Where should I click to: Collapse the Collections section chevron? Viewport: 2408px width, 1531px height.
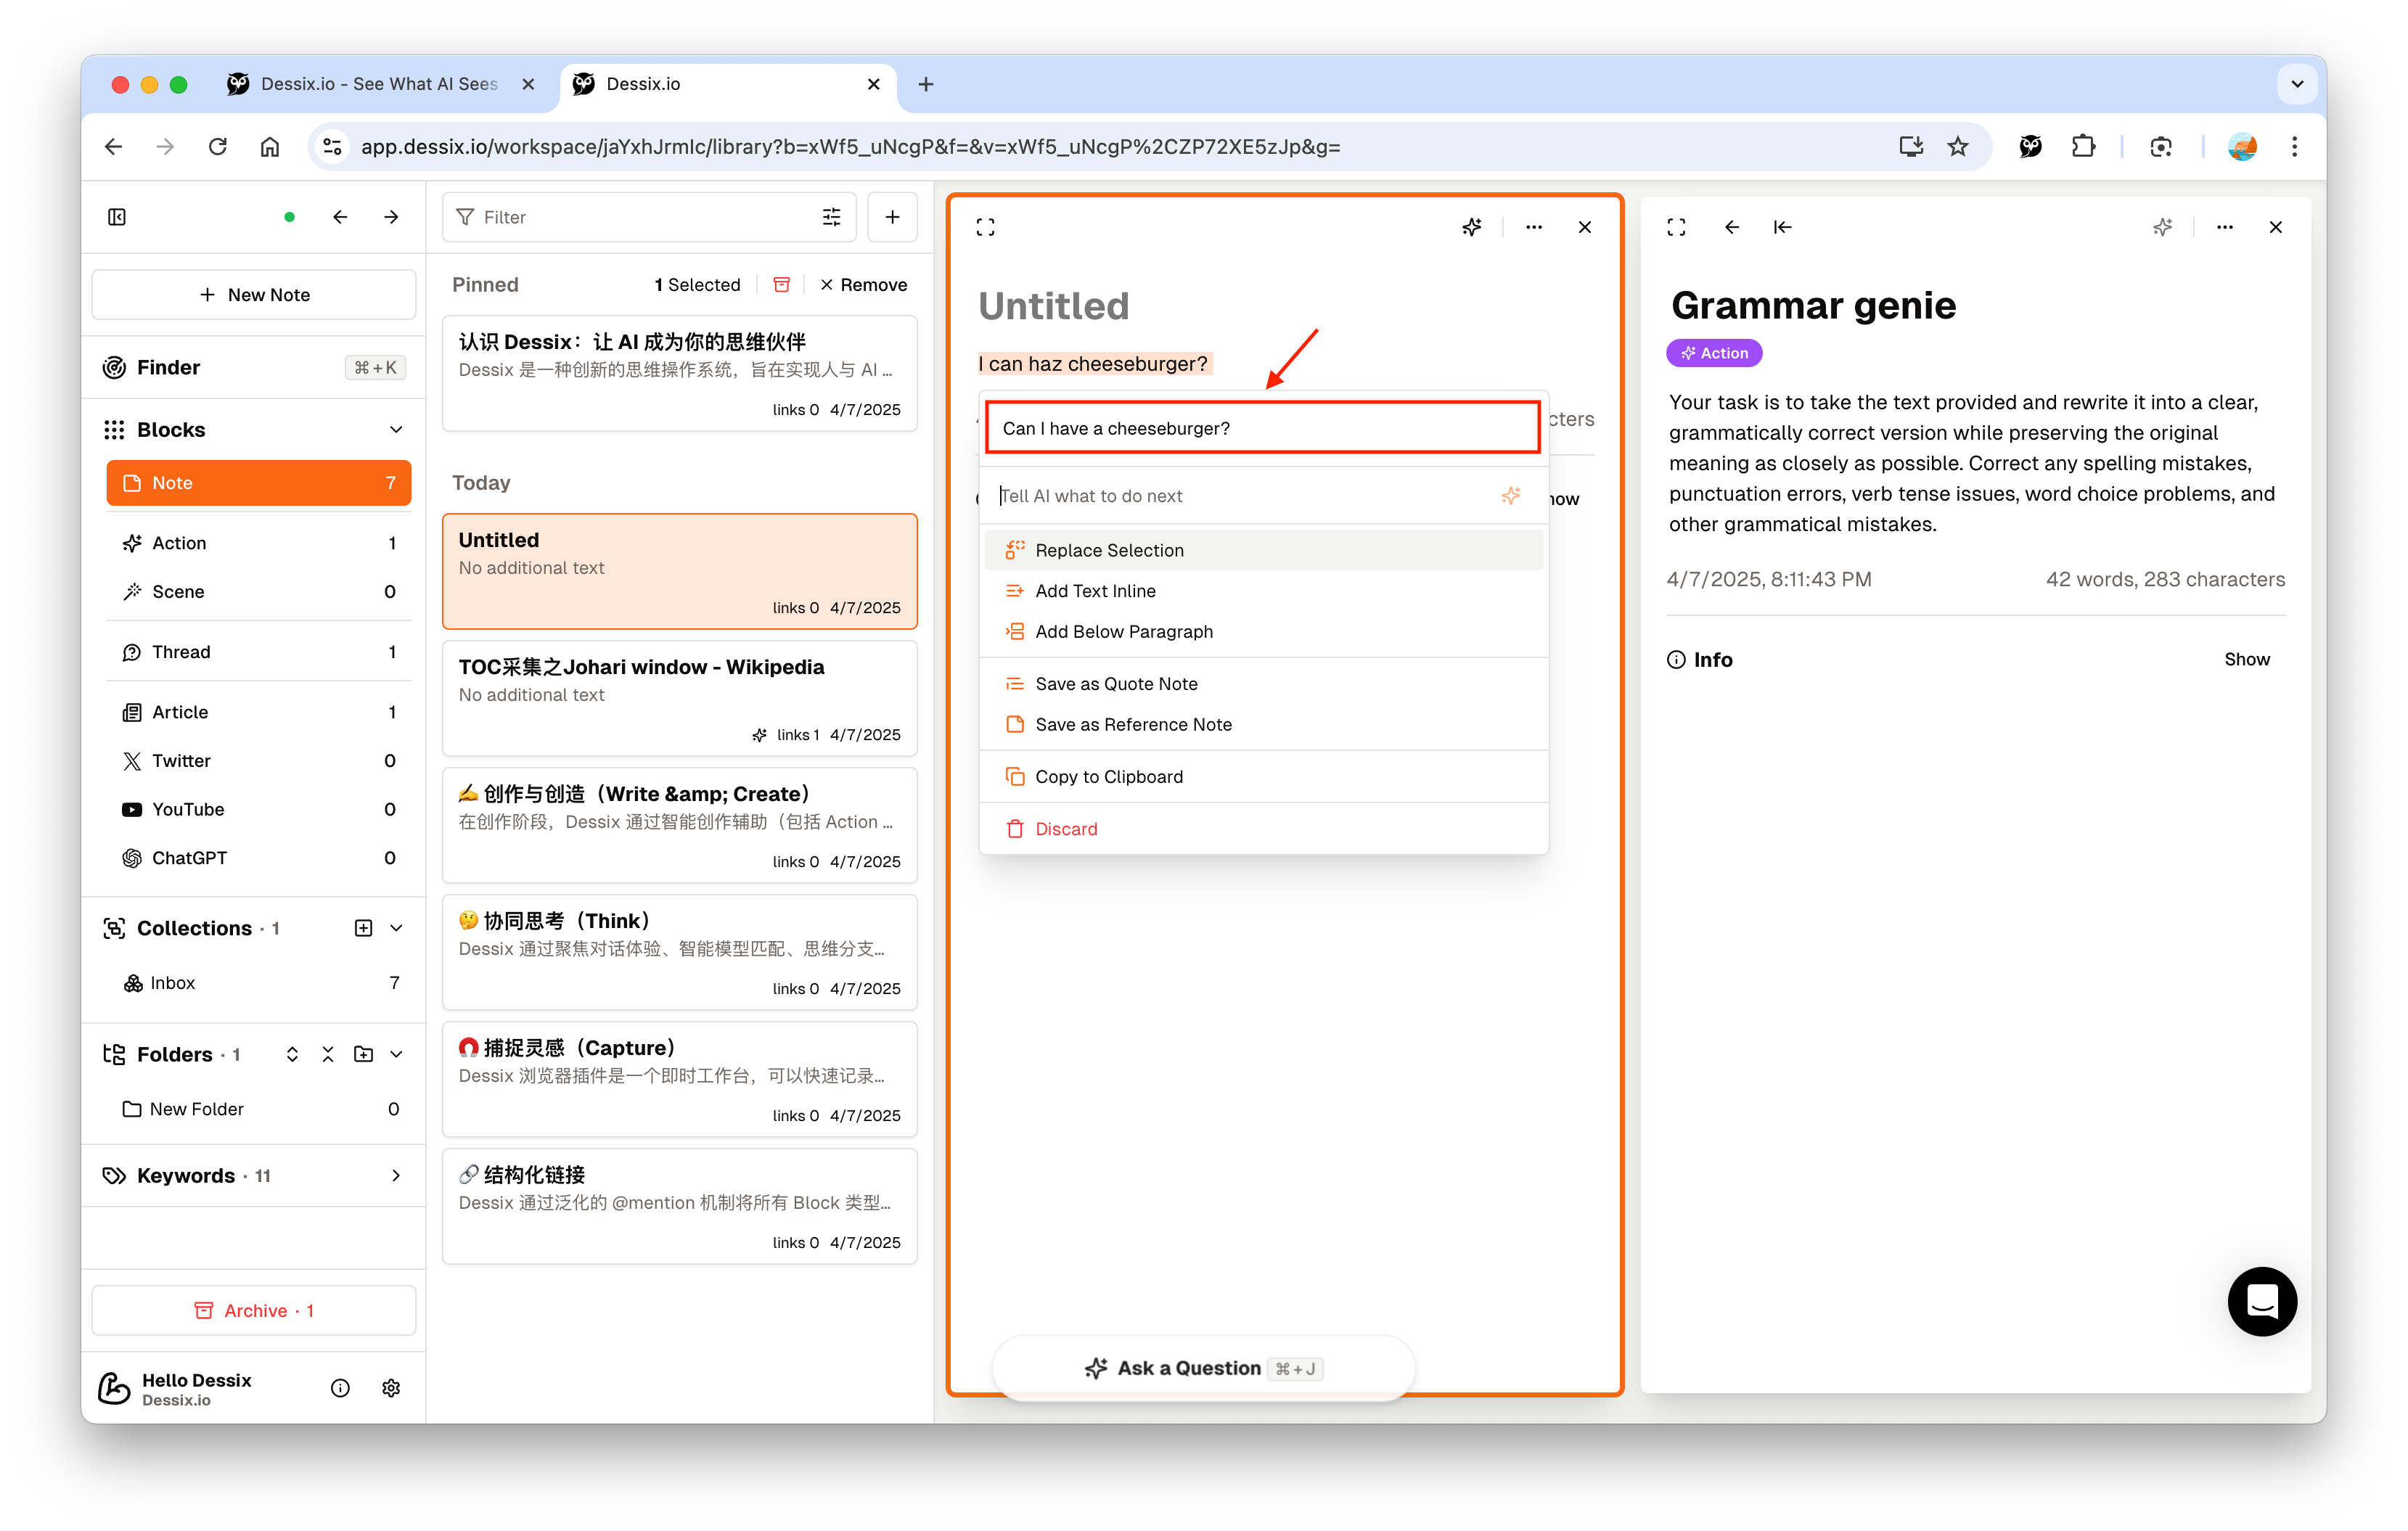(x=396, y=928)
